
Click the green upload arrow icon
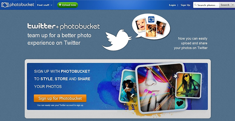pos(60,5)
